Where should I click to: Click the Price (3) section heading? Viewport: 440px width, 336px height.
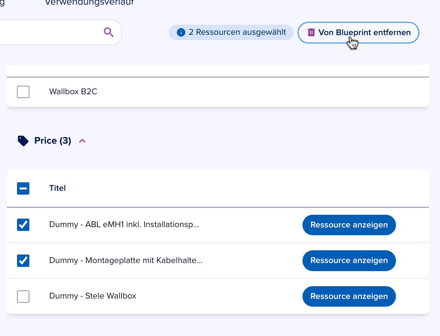pos(53,141)
